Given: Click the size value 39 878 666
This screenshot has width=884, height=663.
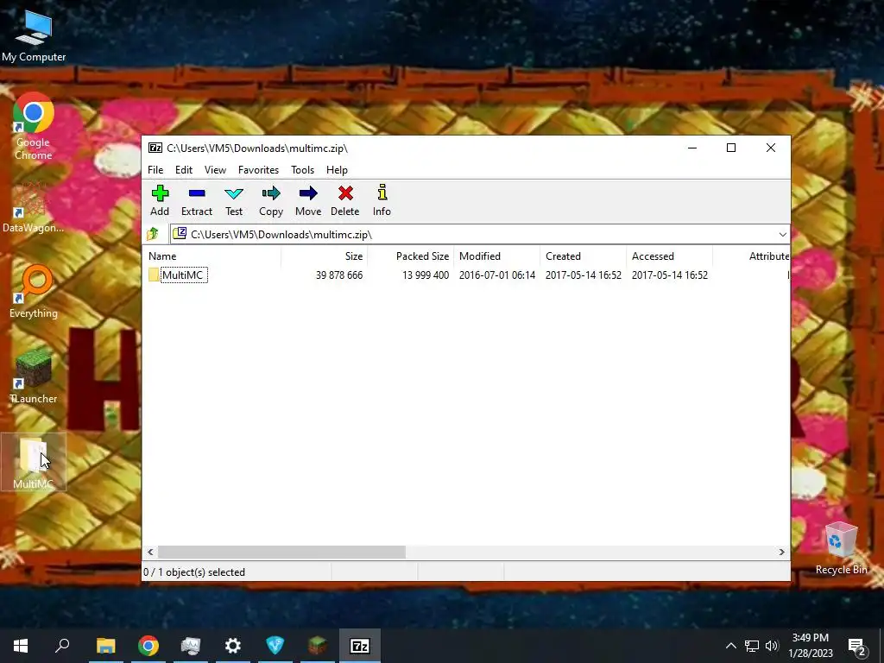Looking at the screenshot, I should pos(338,275).
